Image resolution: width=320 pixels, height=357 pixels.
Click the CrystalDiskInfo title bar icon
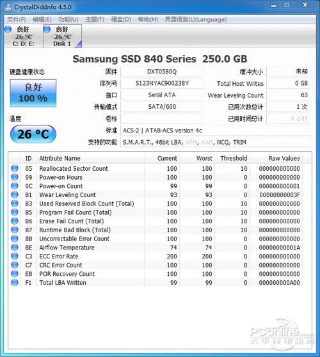[x=8, y=7]
